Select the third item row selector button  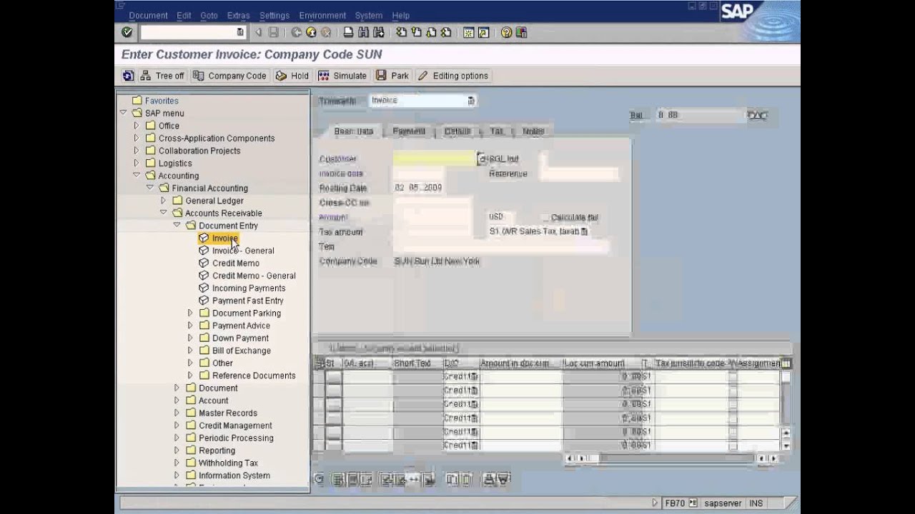coord(334,404)
